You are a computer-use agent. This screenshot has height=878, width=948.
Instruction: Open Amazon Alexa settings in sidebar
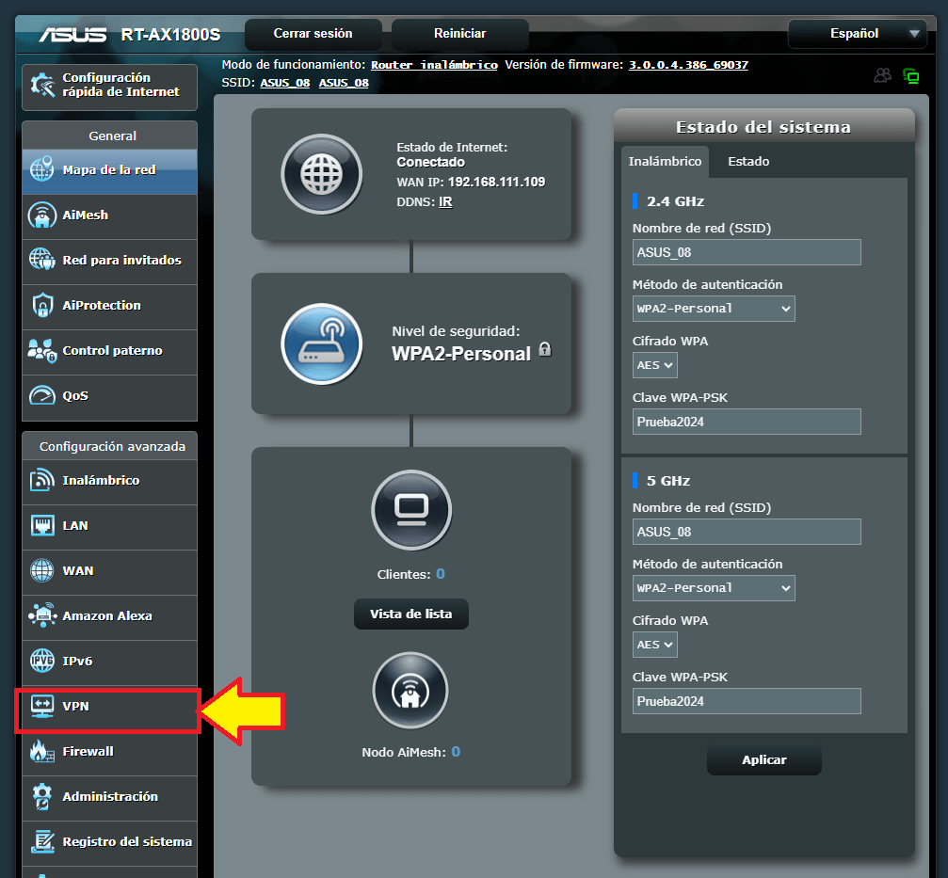pos(109,616)
